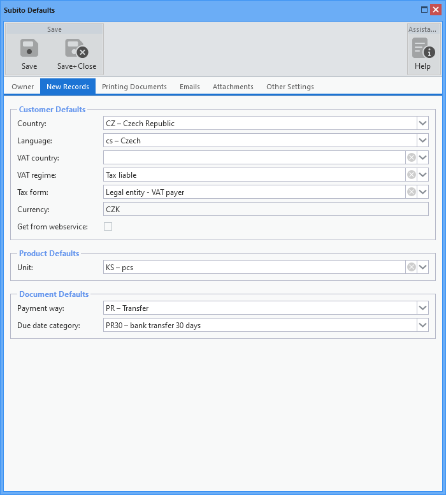Click the Save floppy-disk icon

click(29, 48)
